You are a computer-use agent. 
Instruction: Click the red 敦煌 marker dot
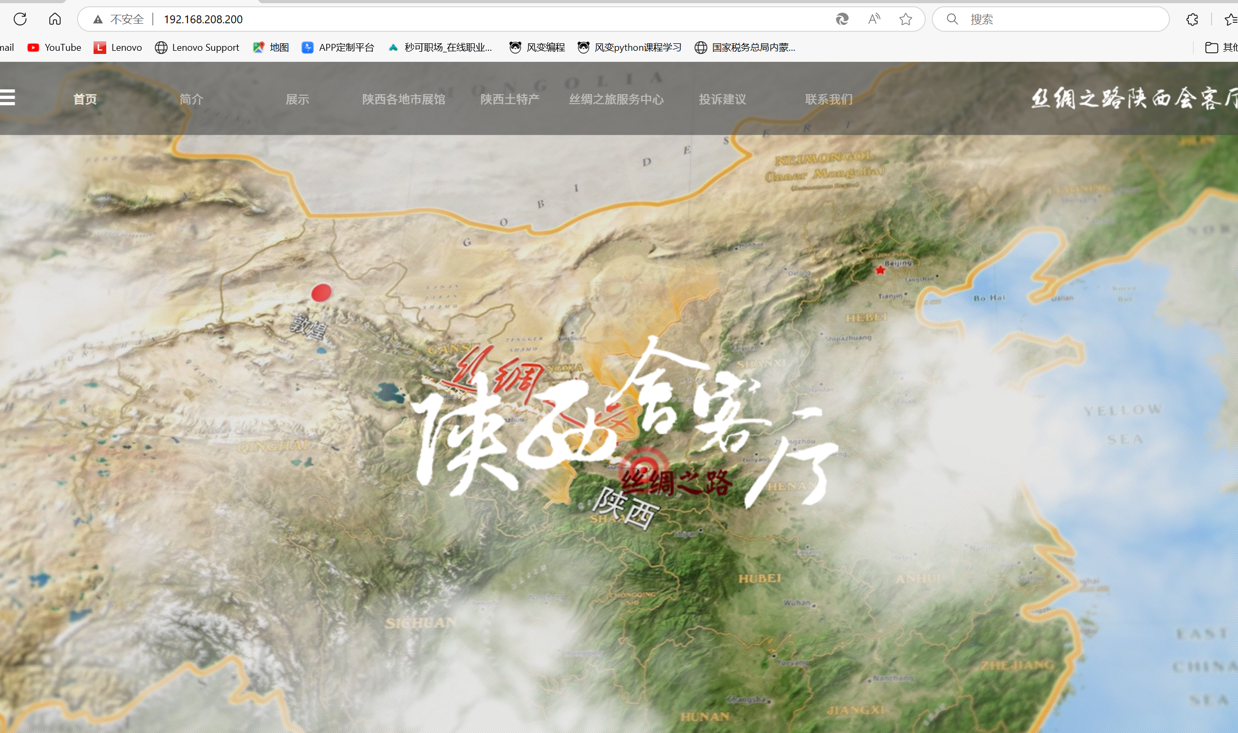click(x=321, y=292)
